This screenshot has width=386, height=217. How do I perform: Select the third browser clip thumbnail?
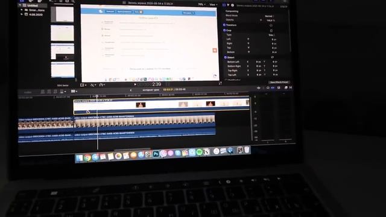(62, 51)
